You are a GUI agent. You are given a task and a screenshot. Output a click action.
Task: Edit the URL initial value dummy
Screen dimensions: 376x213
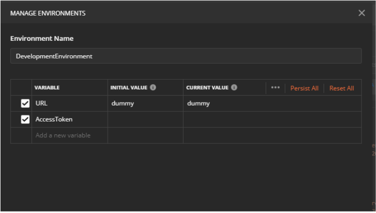(145, 104)
